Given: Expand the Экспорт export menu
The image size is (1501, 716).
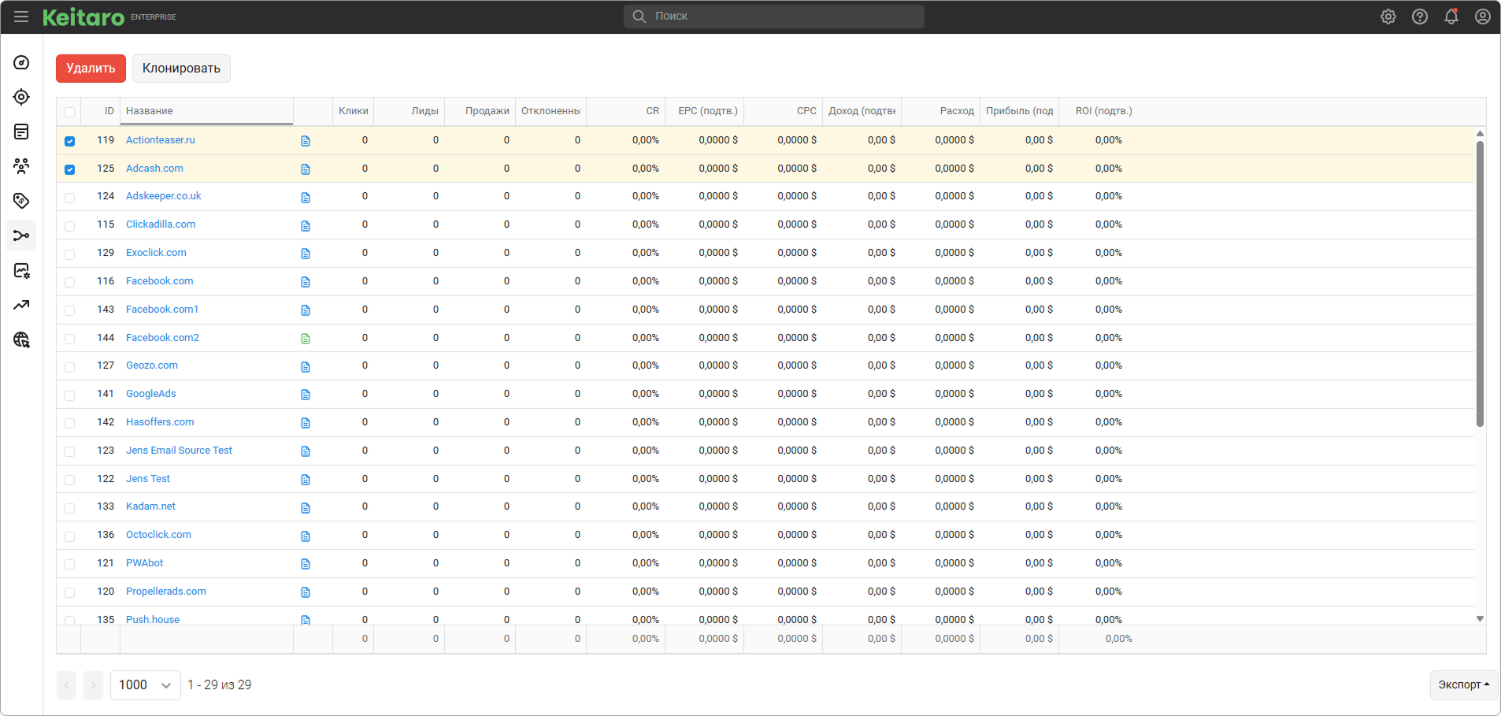Looking at the screenshot, I should [x=1463, y=685].
